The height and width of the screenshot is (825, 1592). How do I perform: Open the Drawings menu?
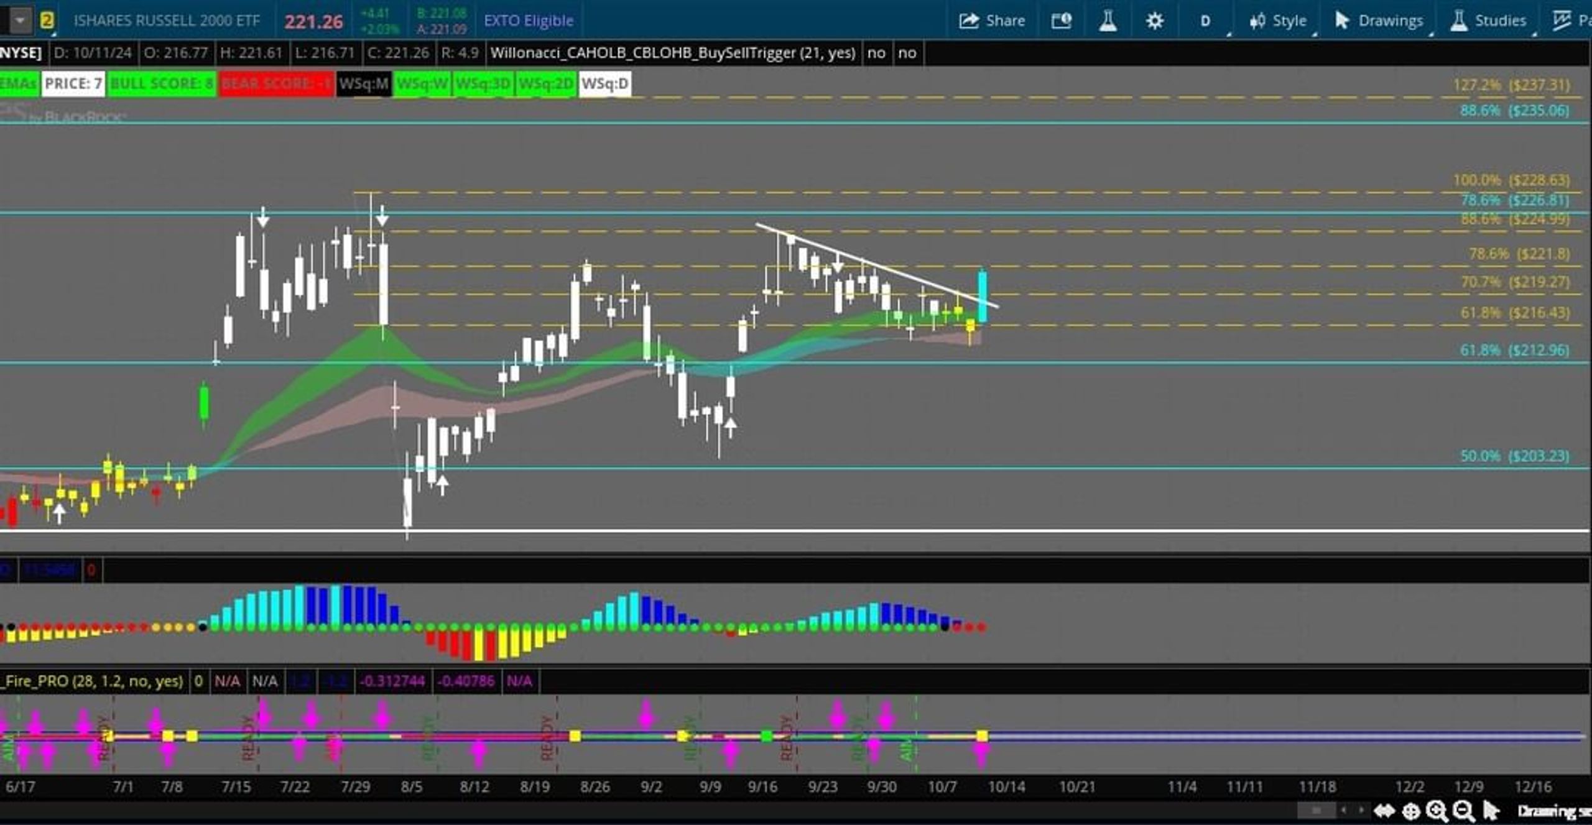coord(1379,21)
